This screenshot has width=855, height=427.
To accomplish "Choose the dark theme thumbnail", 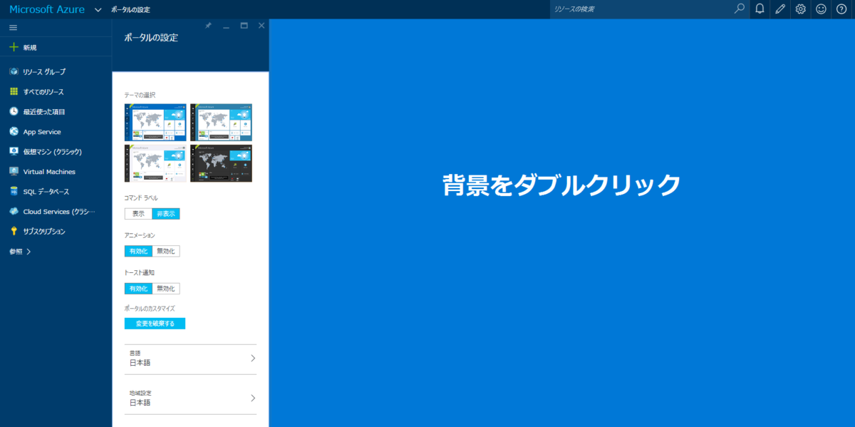I will point(221,163).
